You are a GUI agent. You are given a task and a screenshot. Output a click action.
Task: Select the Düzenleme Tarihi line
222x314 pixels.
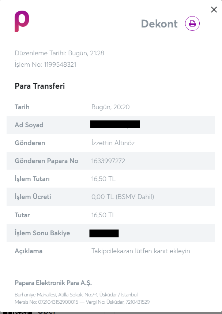[x=59, y=53]
